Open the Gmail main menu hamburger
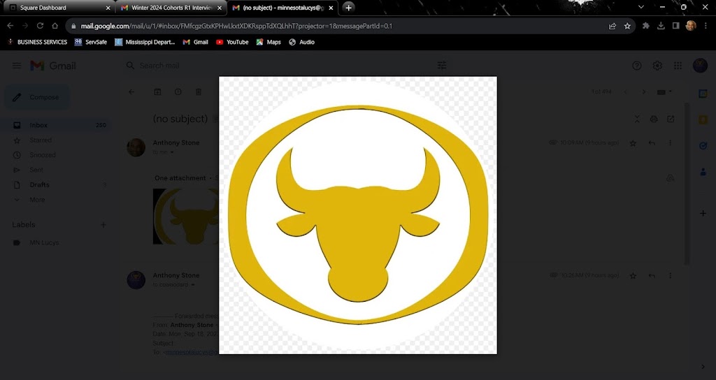Screen dimensions: 716x380 click(x=16, y=66)
